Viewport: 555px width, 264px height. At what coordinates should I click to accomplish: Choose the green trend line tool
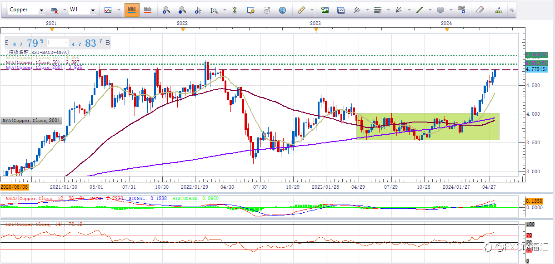click(x=420, y=10)
